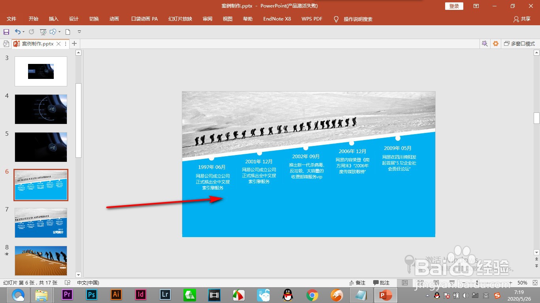Open the 口袋动画 PA tab
This screenshot has width=540, height=303.
pos(144,19)
